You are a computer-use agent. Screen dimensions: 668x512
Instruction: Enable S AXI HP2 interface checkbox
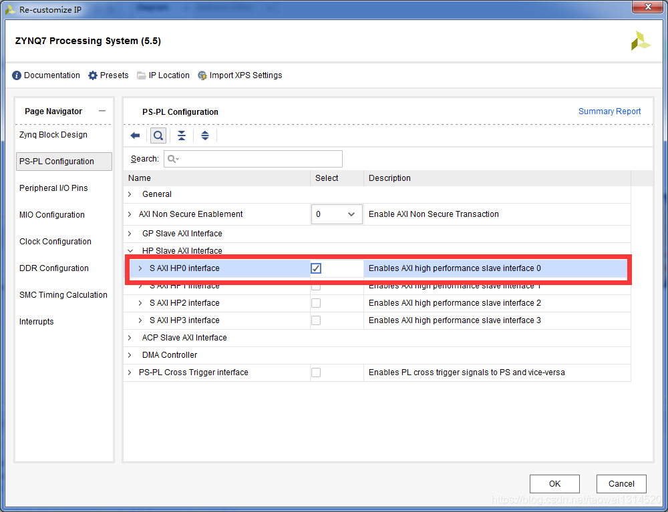pyautogui.click(x=316, y=303)
